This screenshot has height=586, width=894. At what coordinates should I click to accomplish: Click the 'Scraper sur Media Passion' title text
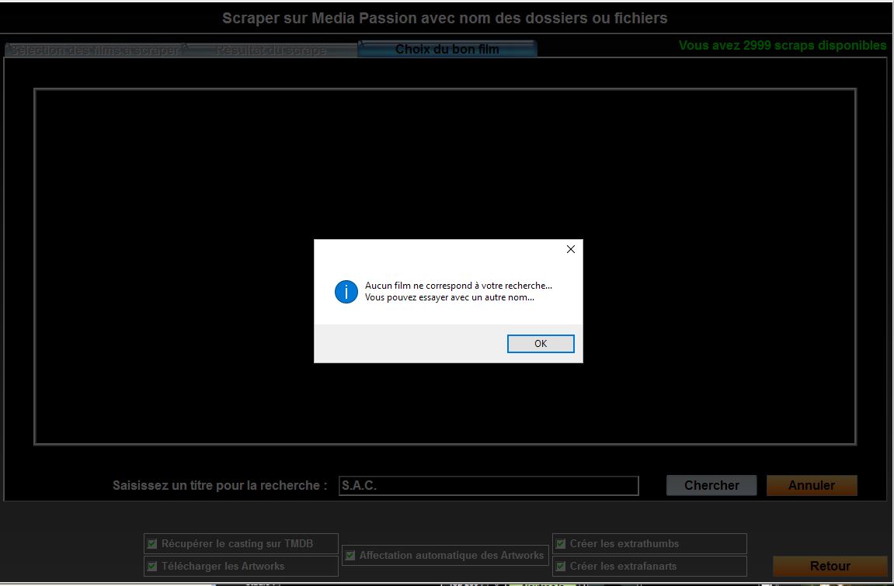tap(445, 18)
